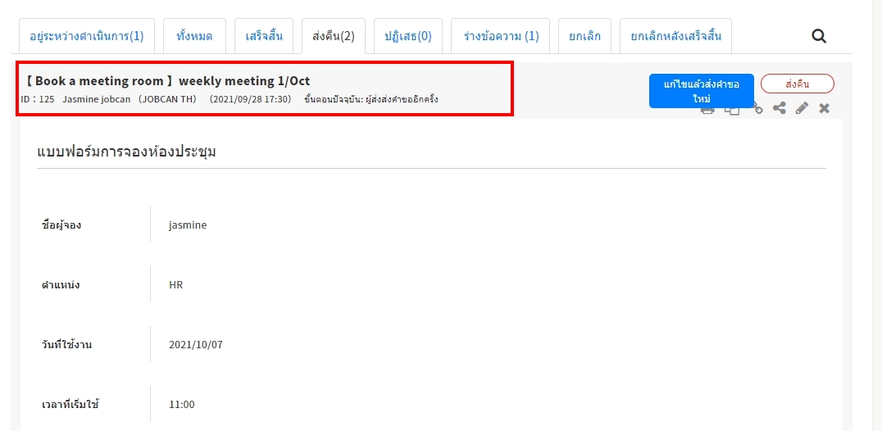Open the search magnifier icon

pos(819,36)
